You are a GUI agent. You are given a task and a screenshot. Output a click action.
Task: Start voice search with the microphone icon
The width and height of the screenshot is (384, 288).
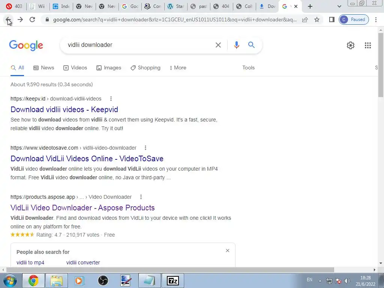pos(236,45)
